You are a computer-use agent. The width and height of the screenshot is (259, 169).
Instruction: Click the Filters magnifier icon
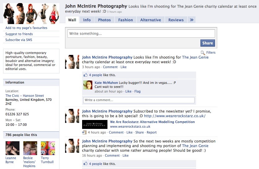pyautogui.click(x=203, y=53)
